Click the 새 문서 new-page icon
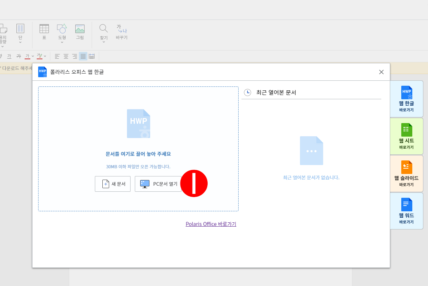This screenshot has height=286, width=428. (106, 184)
